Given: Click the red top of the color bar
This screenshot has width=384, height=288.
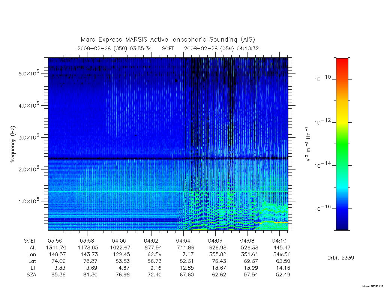Looking at the screenshot, I should click(x=342, y=64).
